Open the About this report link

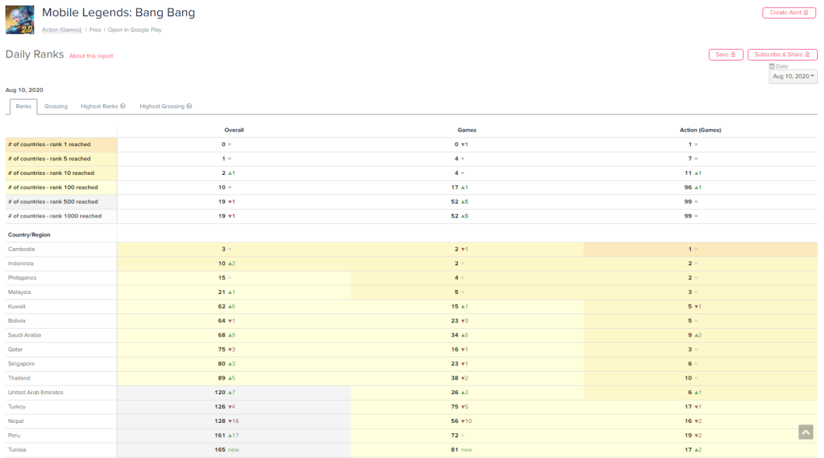coord(91,56)
